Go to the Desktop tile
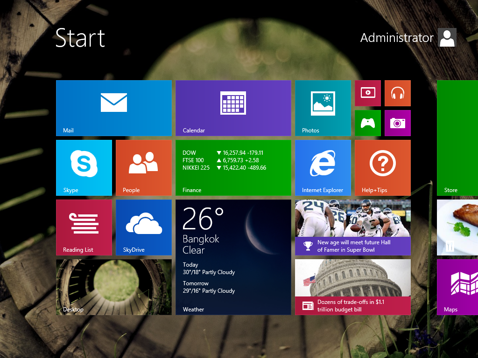This screenshot has height=358, width=478. click(x=114, y=287)
